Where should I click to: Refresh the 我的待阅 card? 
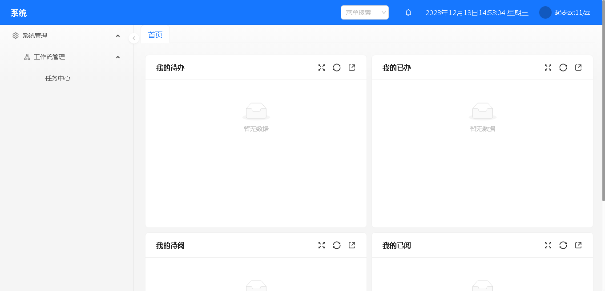click(x=337, y=245)
